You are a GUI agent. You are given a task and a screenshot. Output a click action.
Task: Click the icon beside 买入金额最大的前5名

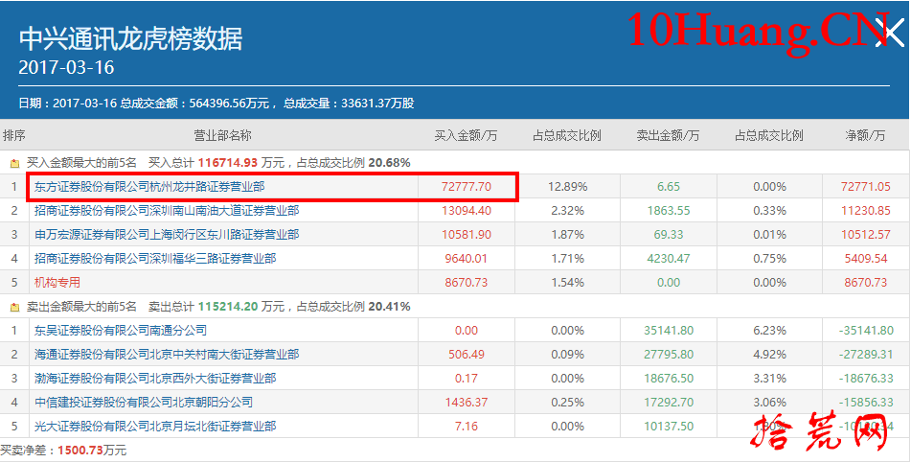pos(15,164)
